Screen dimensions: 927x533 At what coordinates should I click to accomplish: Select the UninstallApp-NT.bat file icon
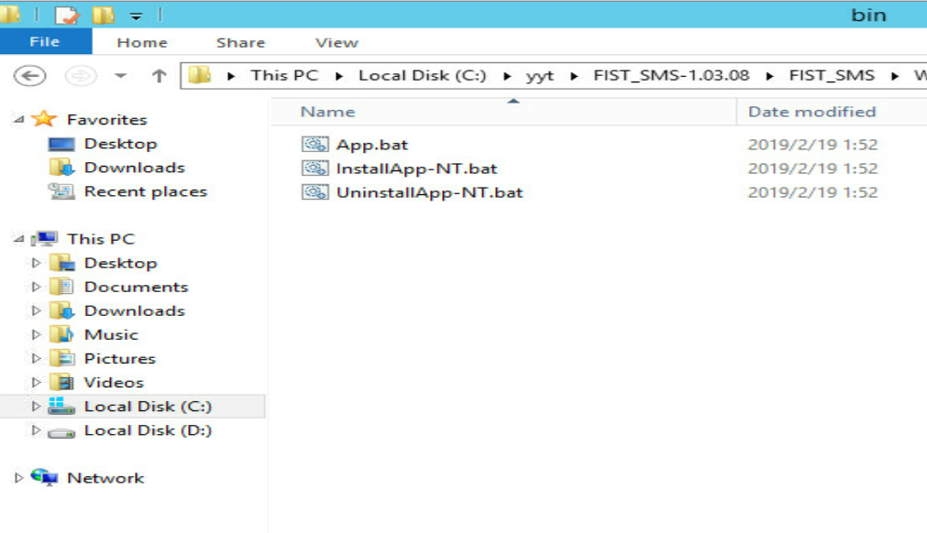315,191
